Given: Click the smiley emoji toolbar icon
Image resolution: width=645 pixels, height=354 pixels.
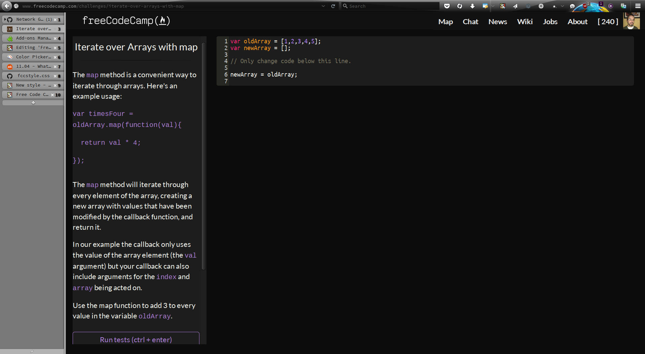Looking at the screenshot, I should coord(572,6).
